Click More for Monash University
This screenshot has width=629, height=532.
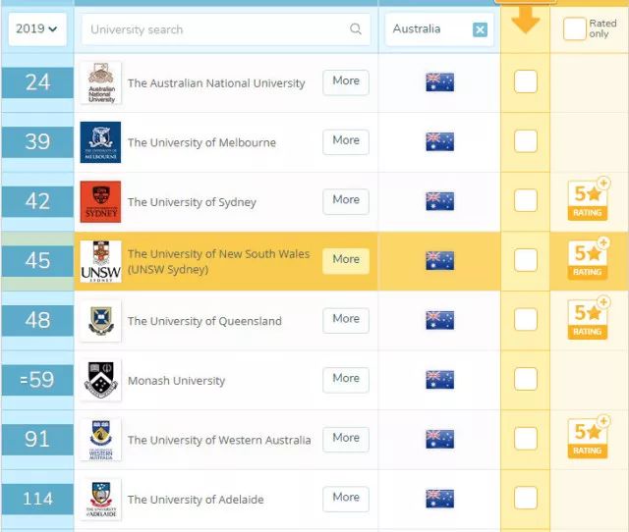pos(346,380)
